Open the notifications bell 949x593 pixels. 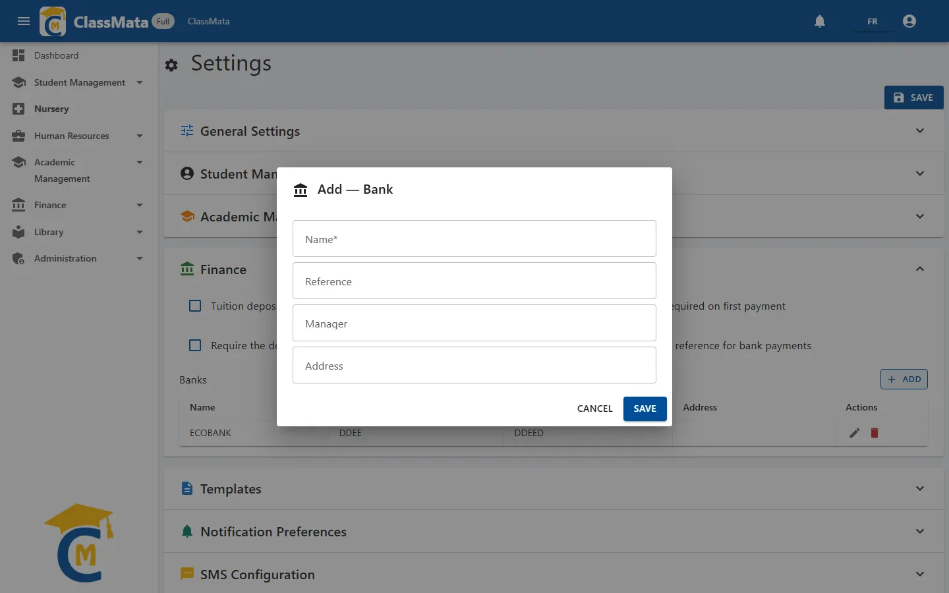[x=820, y=21]
